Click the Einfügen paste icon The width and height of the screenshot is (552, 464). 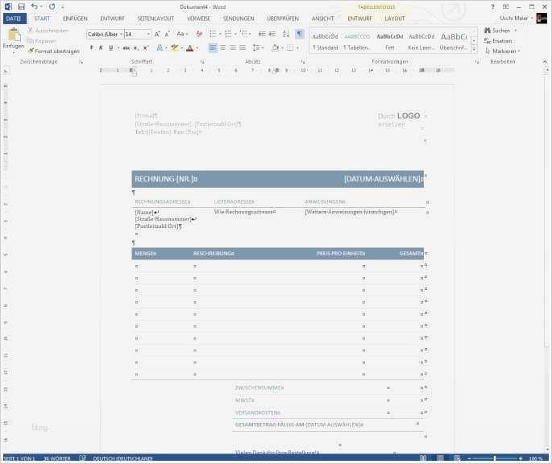pyautogui.click(x=14, y=35)
